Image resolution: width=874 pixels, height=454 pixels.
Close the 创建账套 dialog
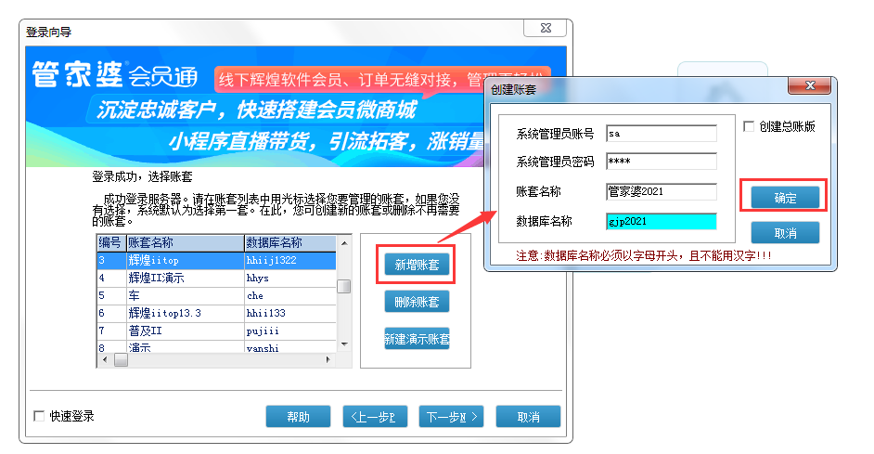tap(809, 85)
